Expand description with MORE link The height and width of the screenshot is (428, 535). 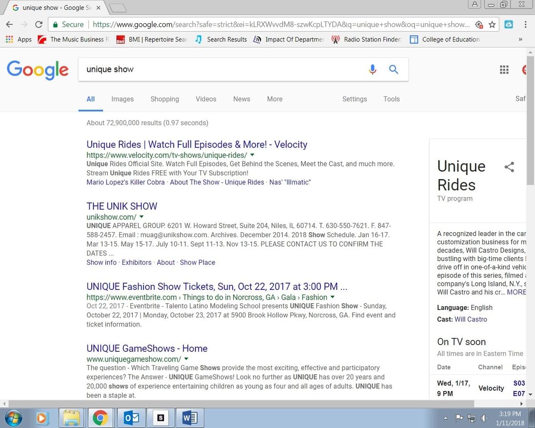(516, 292)
